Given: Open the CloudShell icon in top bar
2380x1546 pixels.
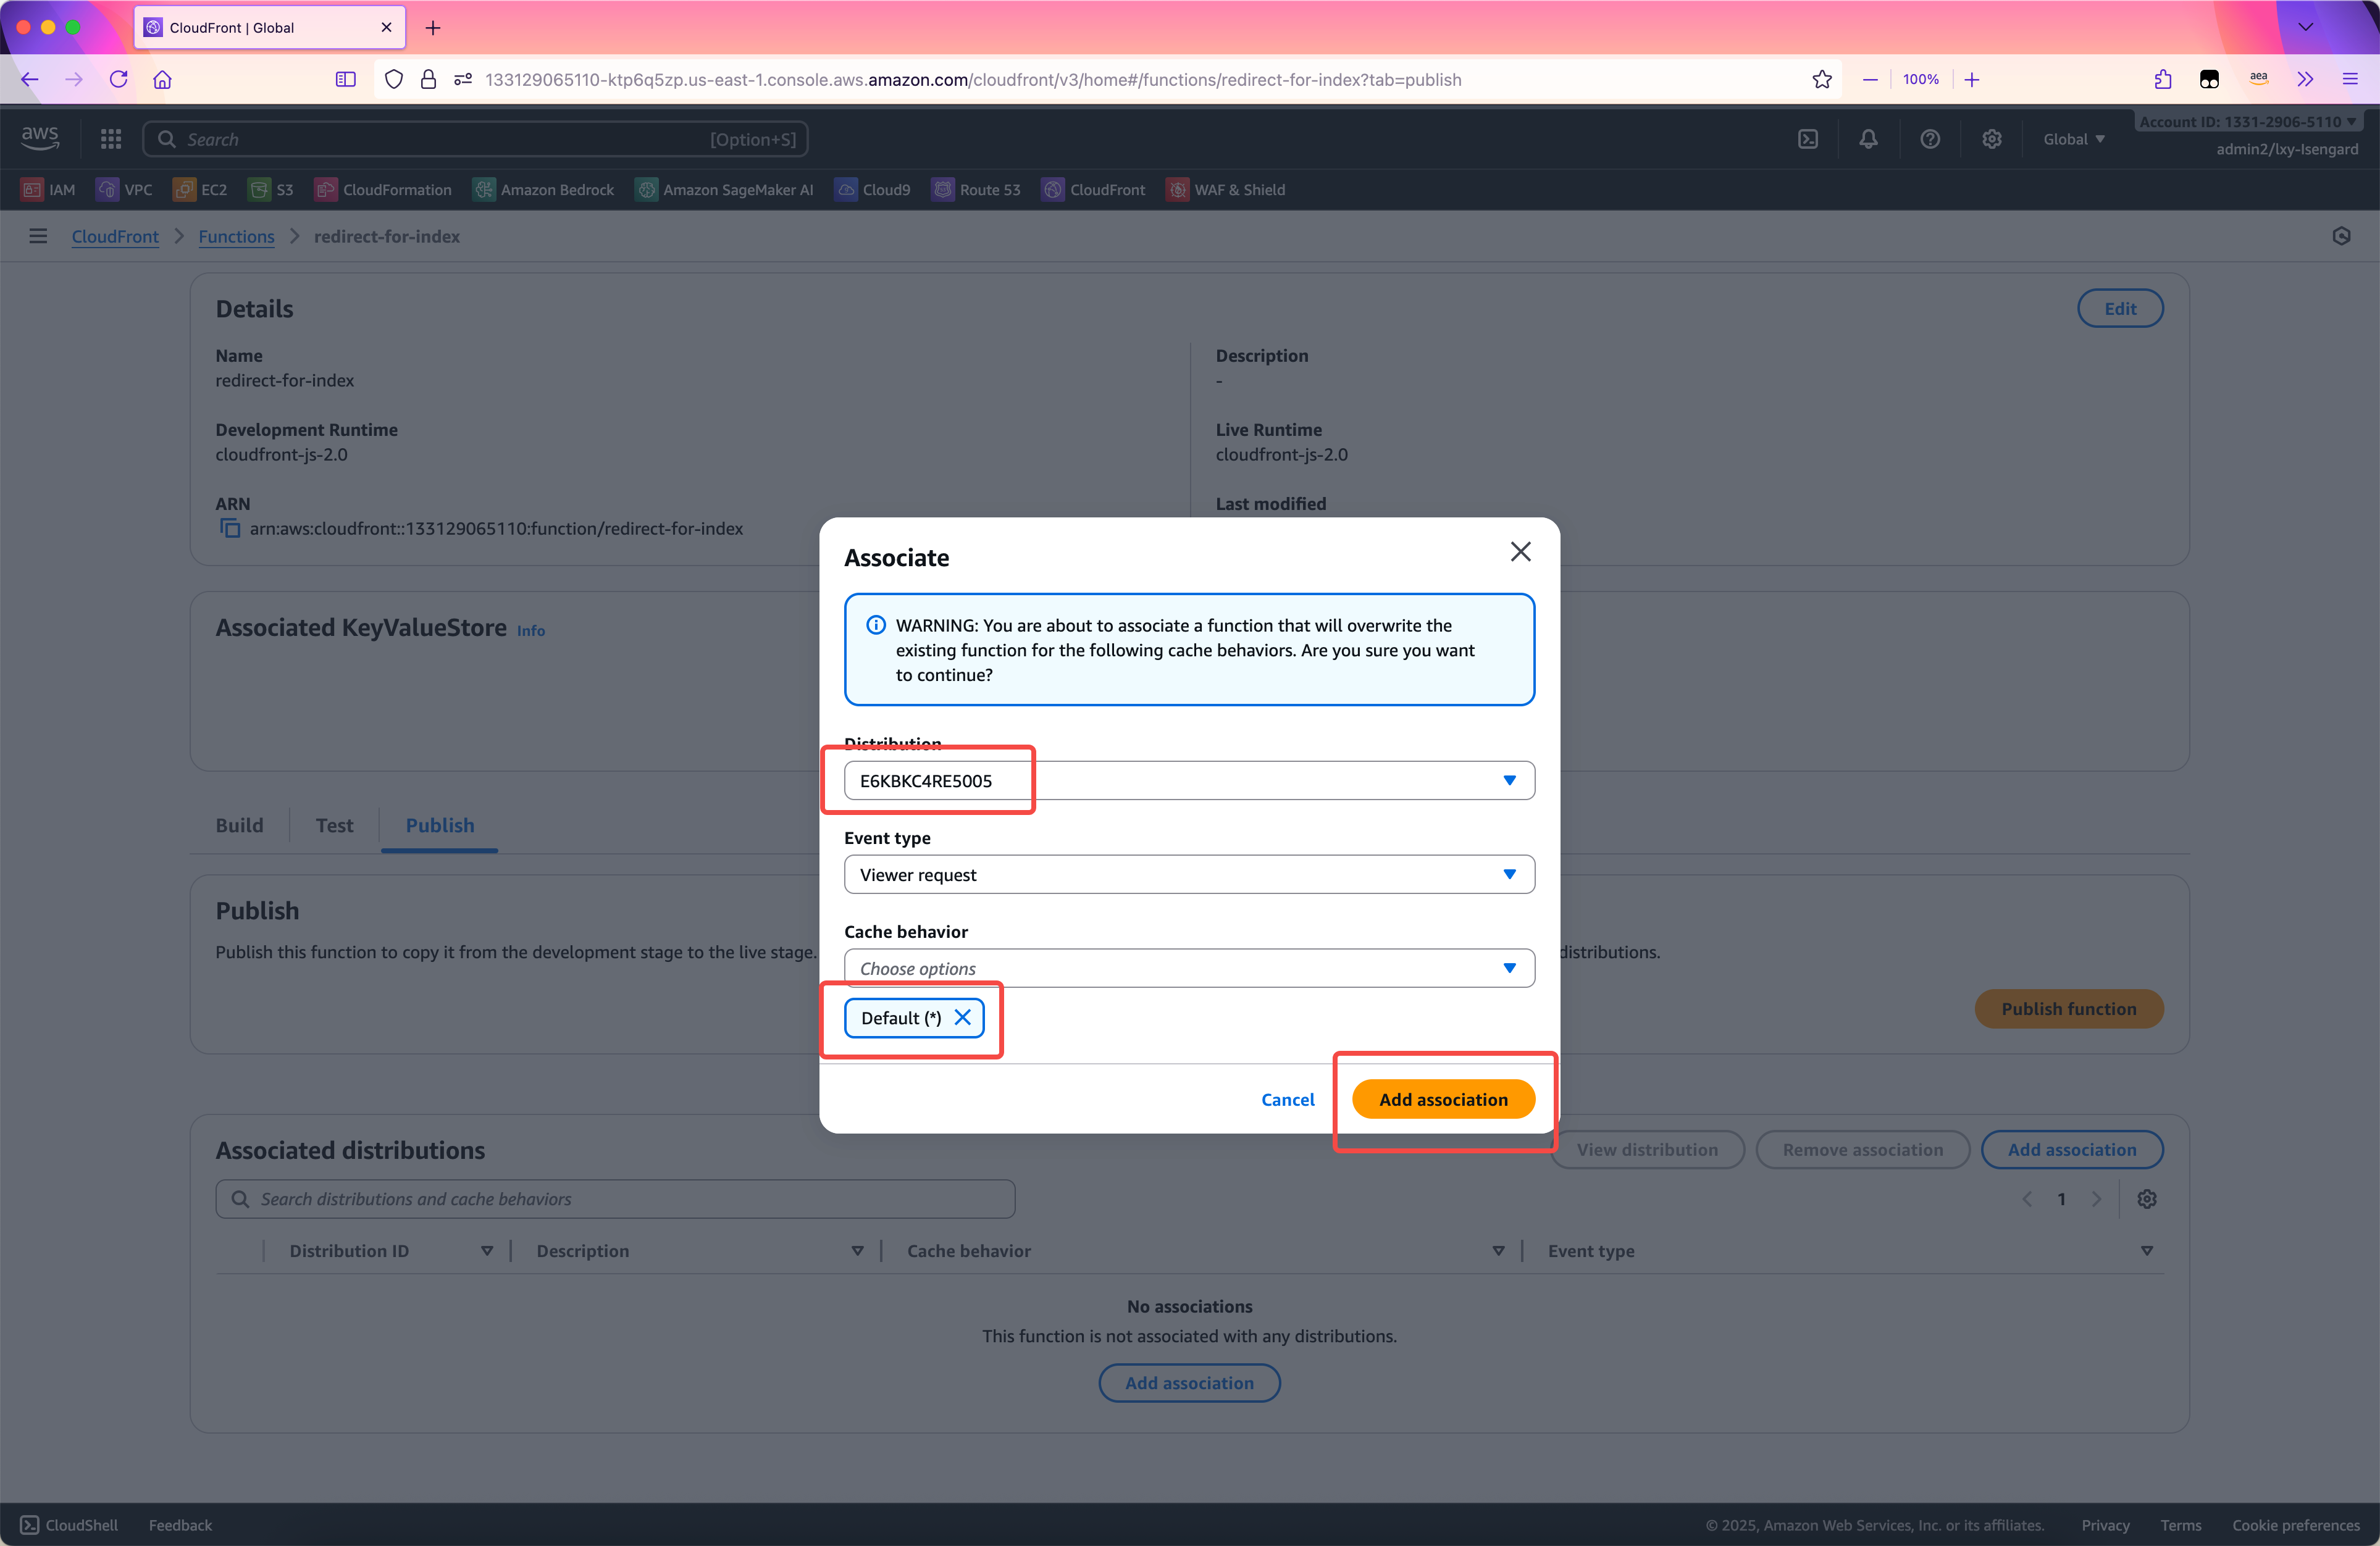Looking at the screenshot, I should (1808, 139).
